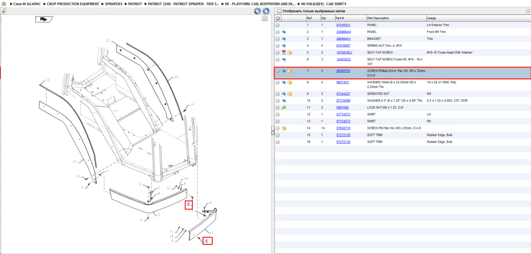Screen dimensions: 531x254
Task: Select the SERRATED NUT description text
Action: pos(378,94)
